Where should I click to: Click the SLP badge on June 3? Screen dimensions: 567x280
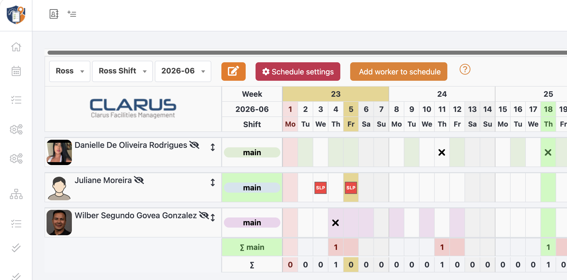[x=320, y=188]
